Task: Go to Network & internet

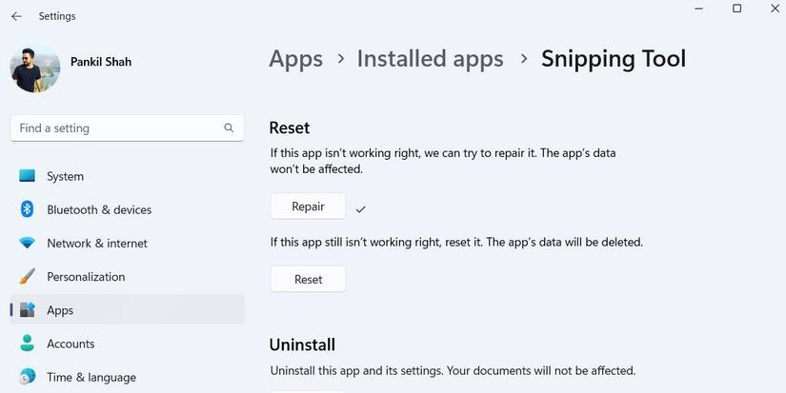Action: (x=97, y=243)
